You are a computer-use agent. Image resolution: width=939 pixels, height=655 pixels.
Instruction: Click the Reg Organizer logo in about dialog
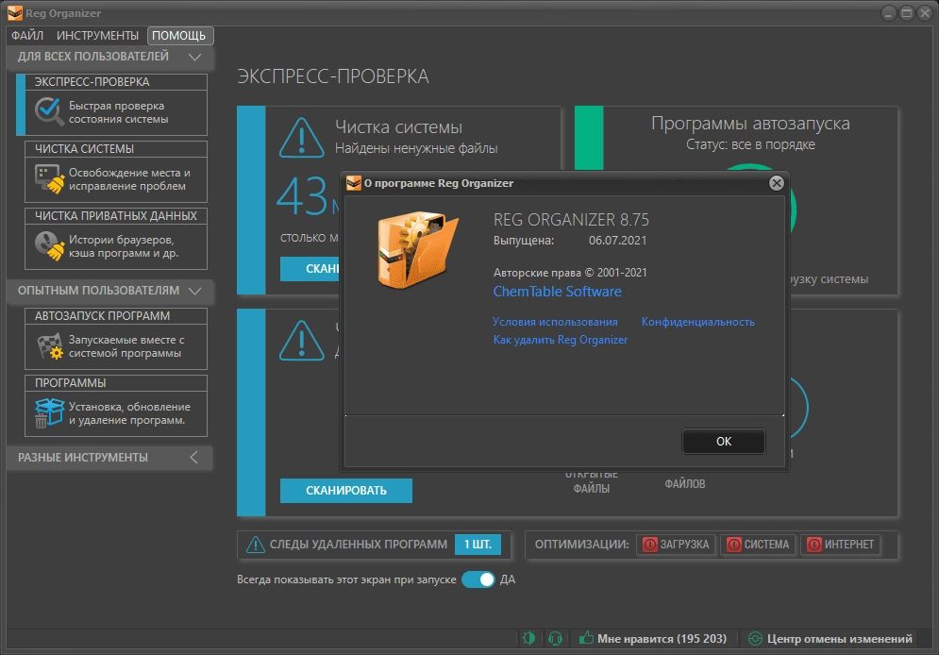click(x=417, y=249)
